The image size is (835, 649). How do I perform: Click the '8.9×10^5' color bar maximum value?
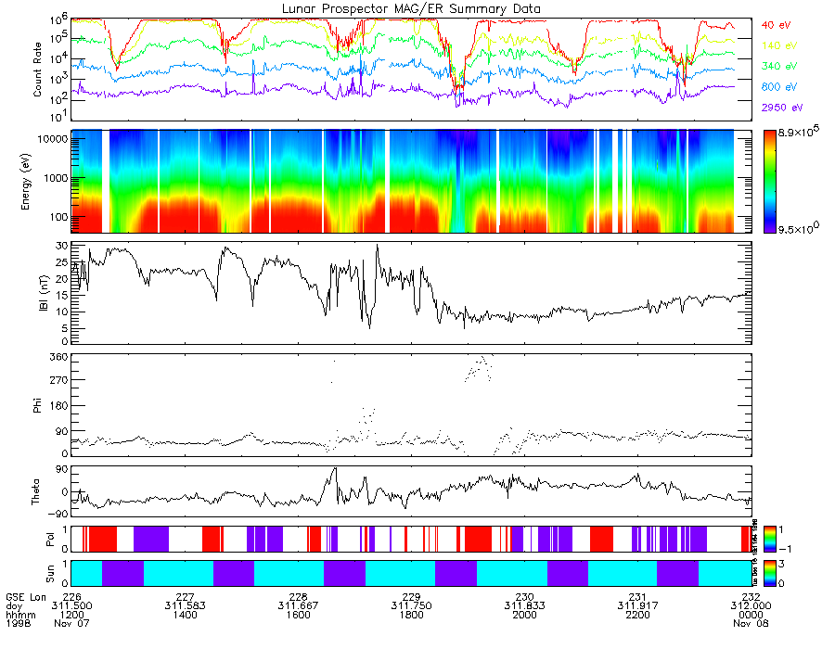pyautogui.click(x=798, y=132)
